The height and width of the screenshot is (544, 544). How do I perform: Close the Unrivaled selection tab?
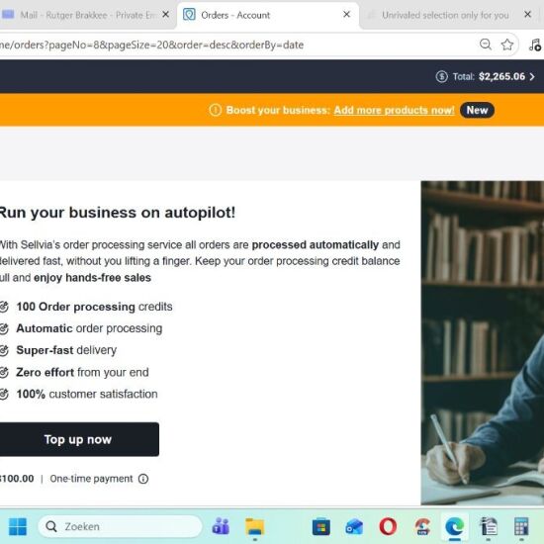pos(528,15)
